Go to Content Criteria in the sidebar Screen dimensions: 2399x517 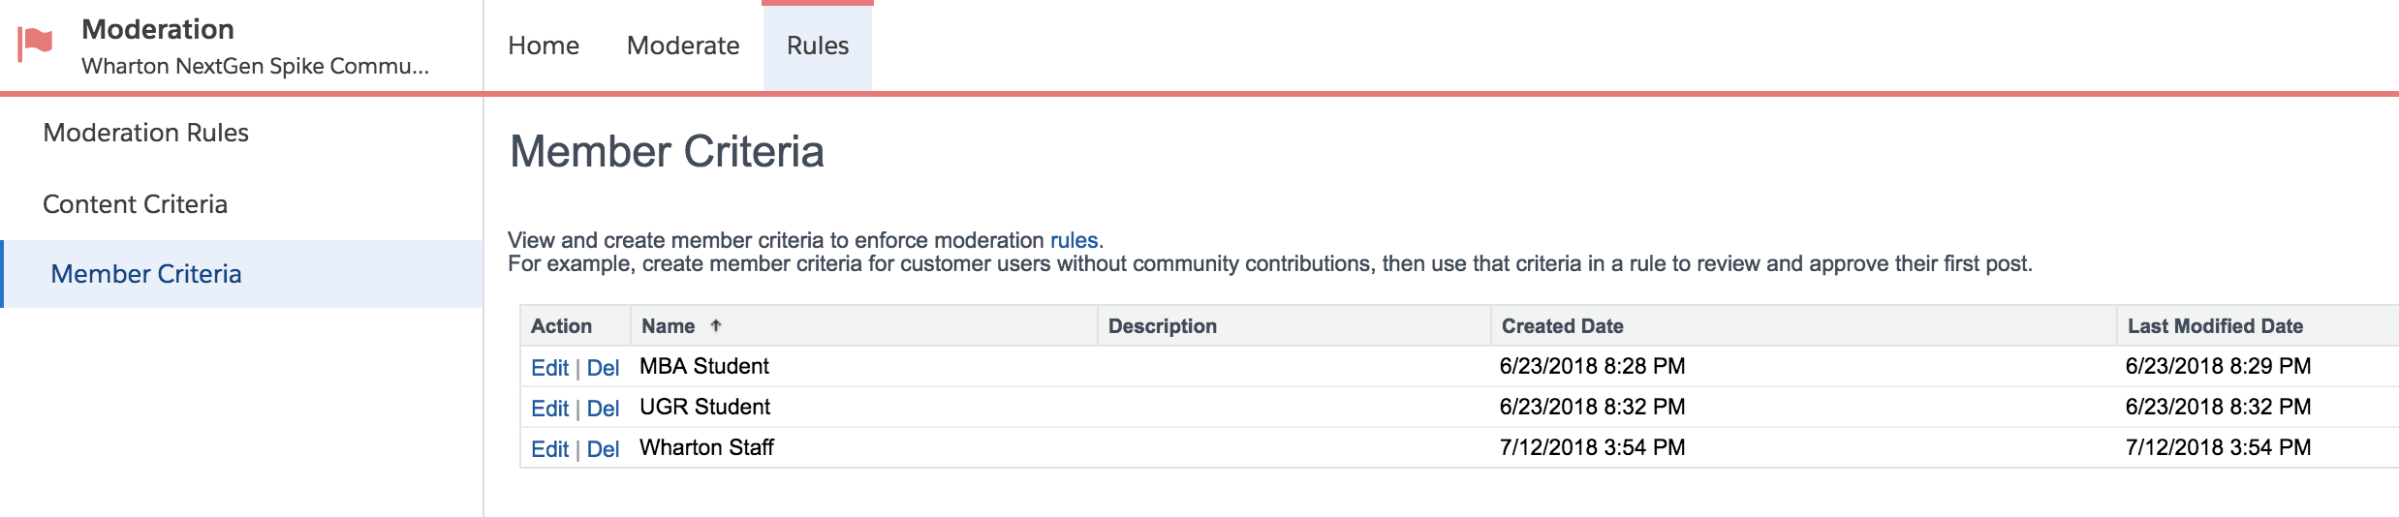pyautogui.click(x=136, y=204)
